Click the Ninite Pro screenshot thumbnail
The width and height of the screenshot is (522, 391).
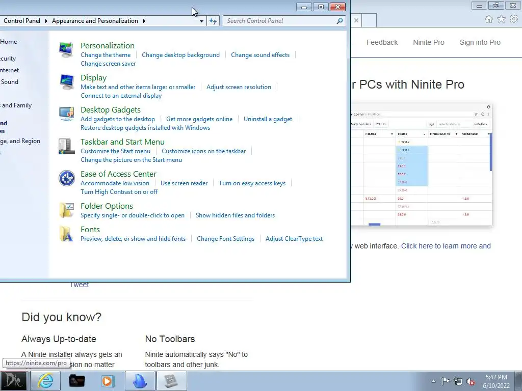click(x=421, y=165)
